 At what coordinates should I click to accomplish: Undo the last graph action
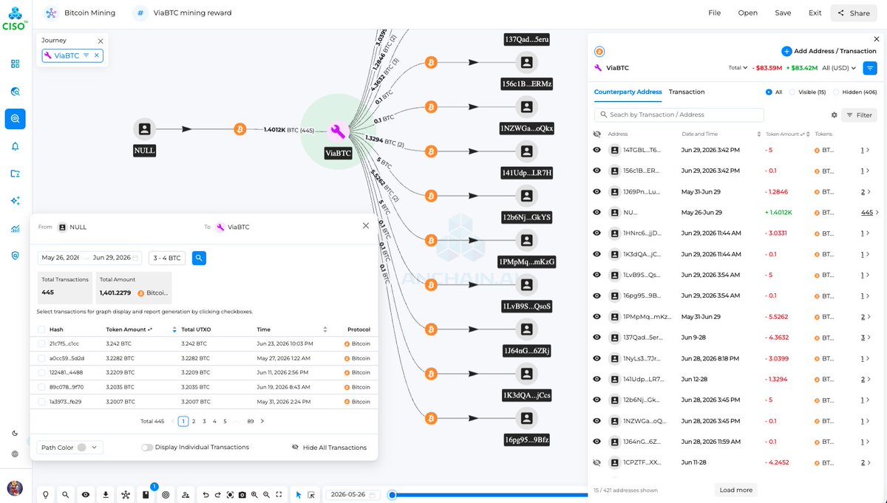tap(206, 494)
